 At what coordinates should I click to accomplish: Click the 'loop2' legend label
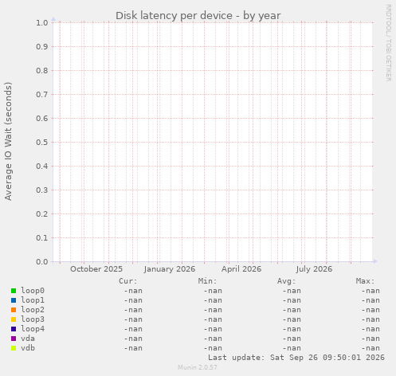coord(33,310)
